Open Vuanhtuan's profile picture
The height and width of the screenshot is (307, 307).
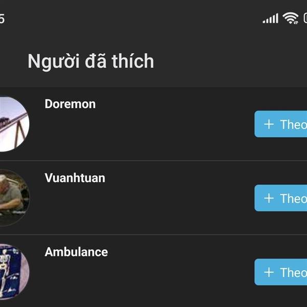(14, 198)
